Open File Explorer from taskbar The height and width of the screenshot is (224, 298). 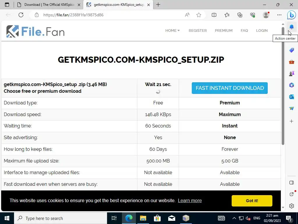tap(143, 218)
